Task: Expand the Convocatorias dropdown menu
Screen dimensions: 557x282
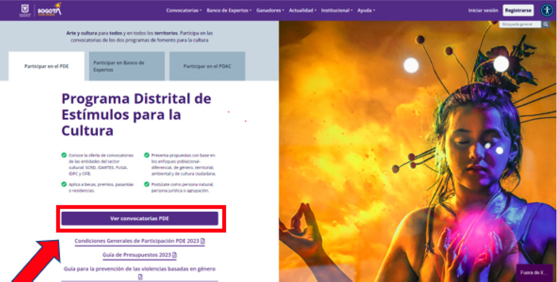Action: click(x=184, y=10)
